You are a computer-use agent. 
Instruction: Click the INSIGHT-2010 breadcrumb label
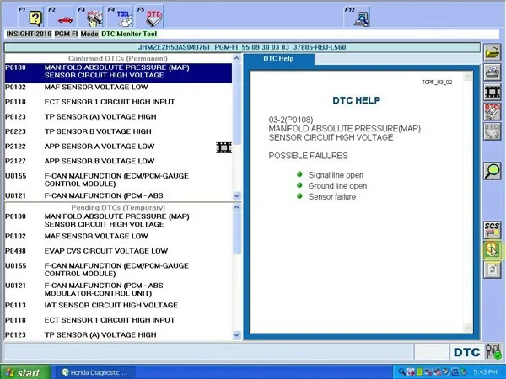(x=29, y=34)
